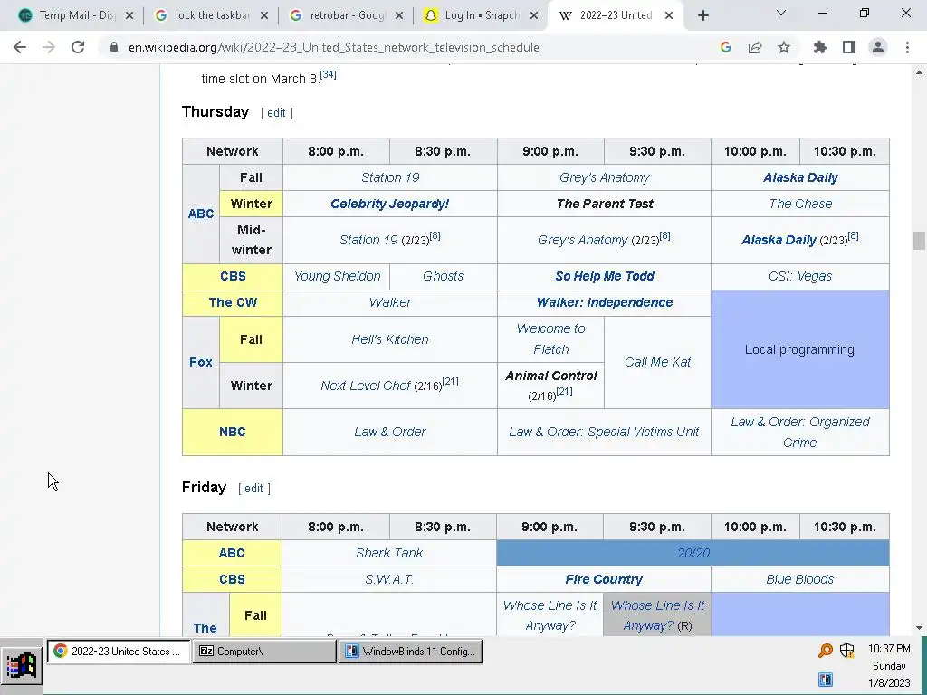Image resolution: width=927 pixels, height=695 pixels.
Task: Toggle the browser side panel icon
Action: (849, 47)
